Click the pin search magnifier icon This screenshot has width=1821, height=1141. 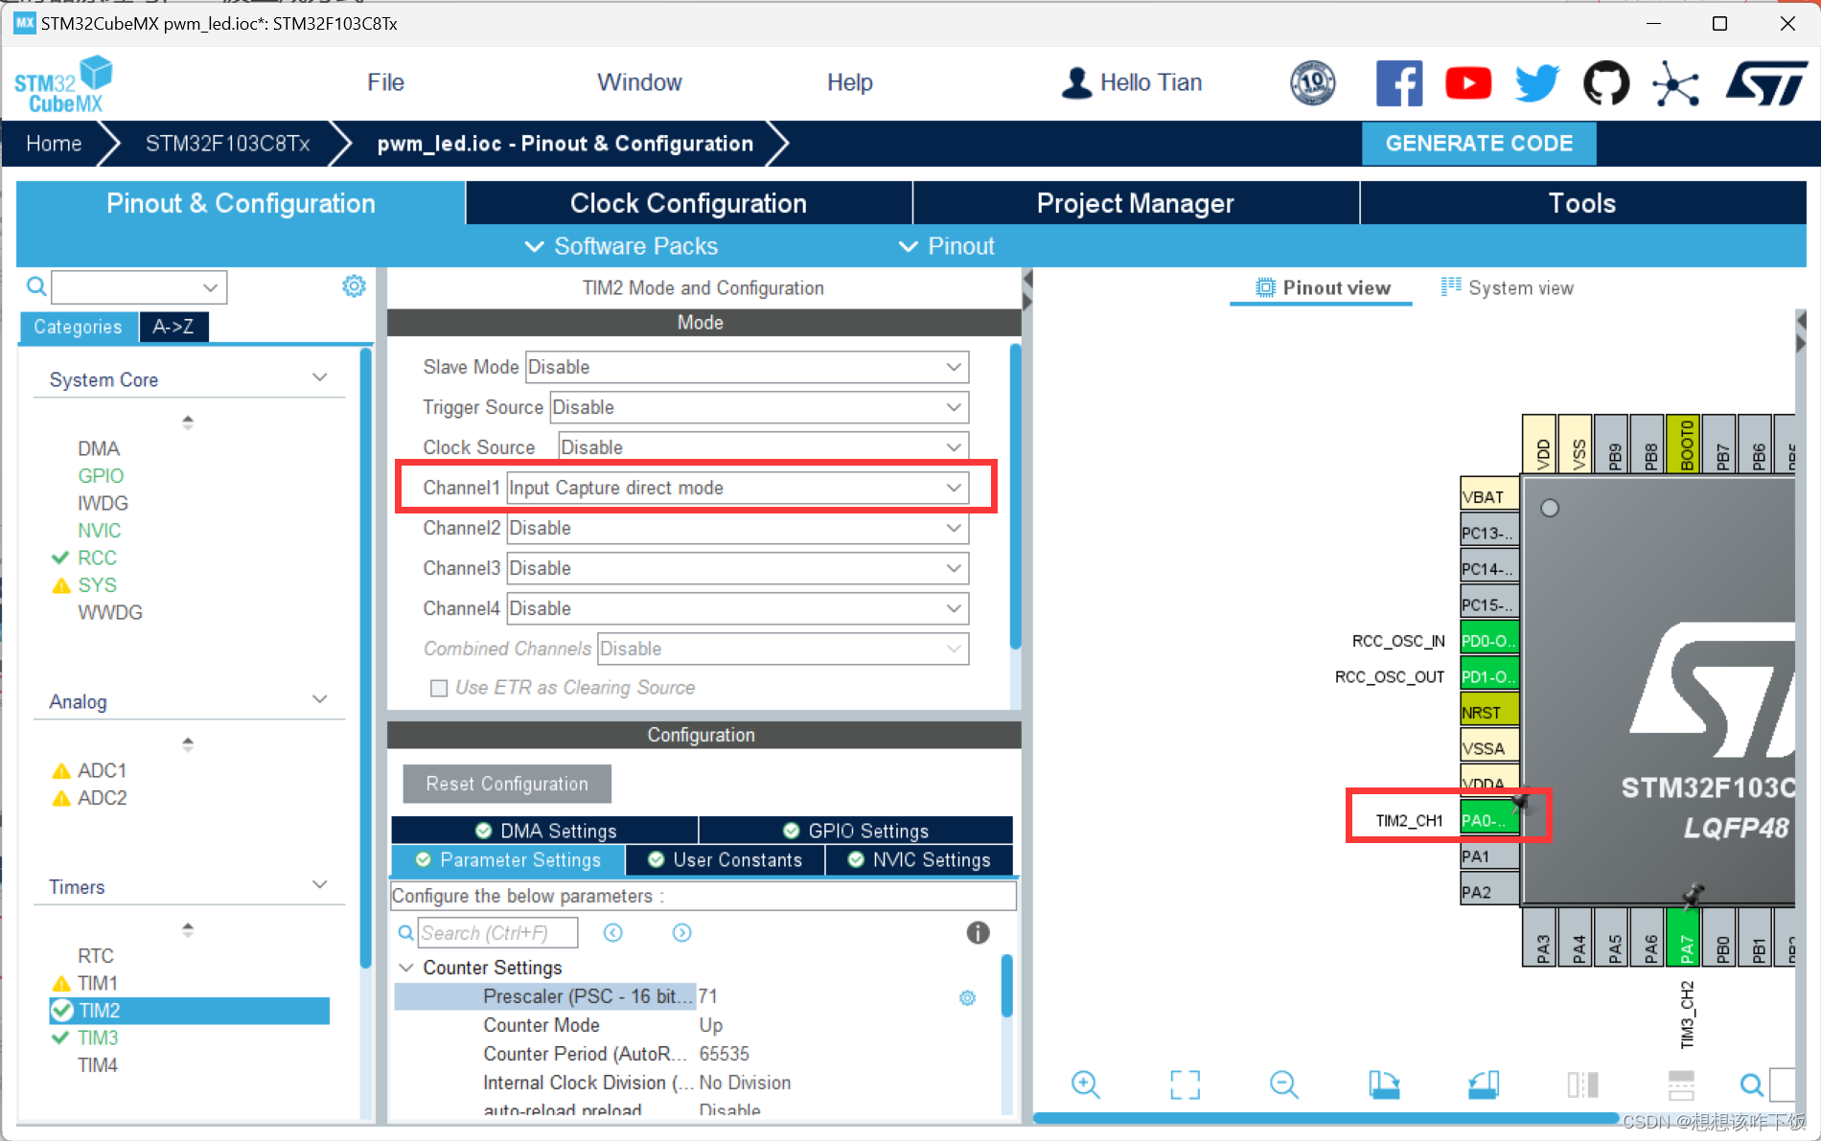tap(1751, 1084)
